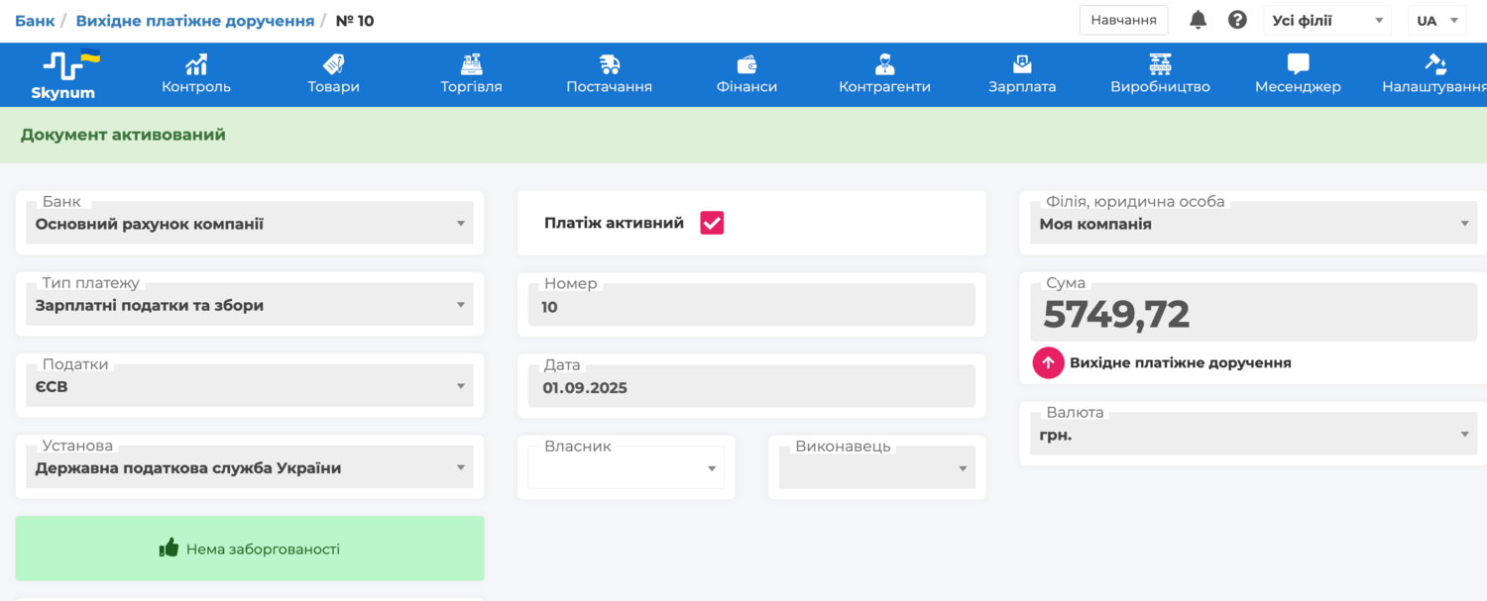
Task: Open the Постачання truck icon
Action: click(609, 64)
